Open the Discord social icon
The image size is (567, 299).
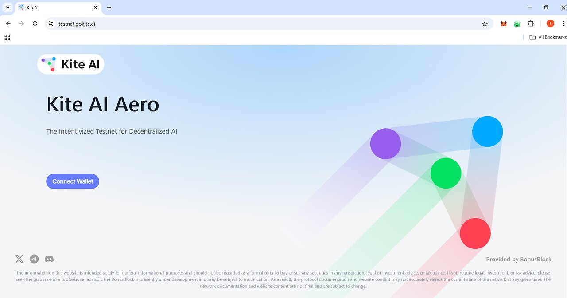(49, 259)
